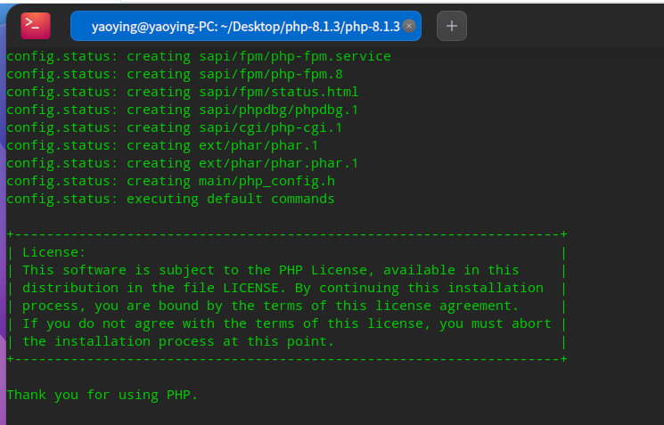The width and height of the screenshot is (664, 425).
Task: Click the 'License:' heading text
Action: [x=53, y=252]
